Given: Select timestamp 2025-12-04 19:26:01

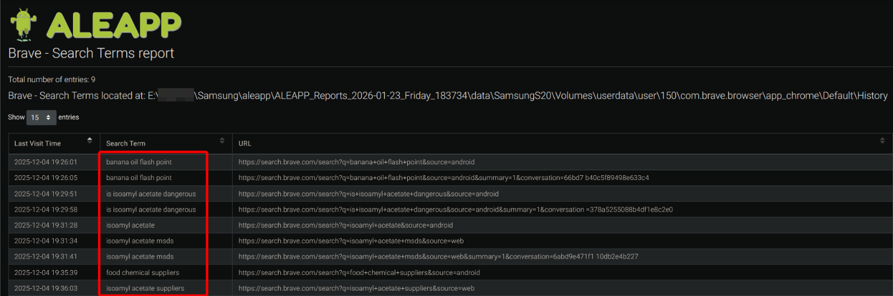Looking at the screenshot, I should coord(45,162).
